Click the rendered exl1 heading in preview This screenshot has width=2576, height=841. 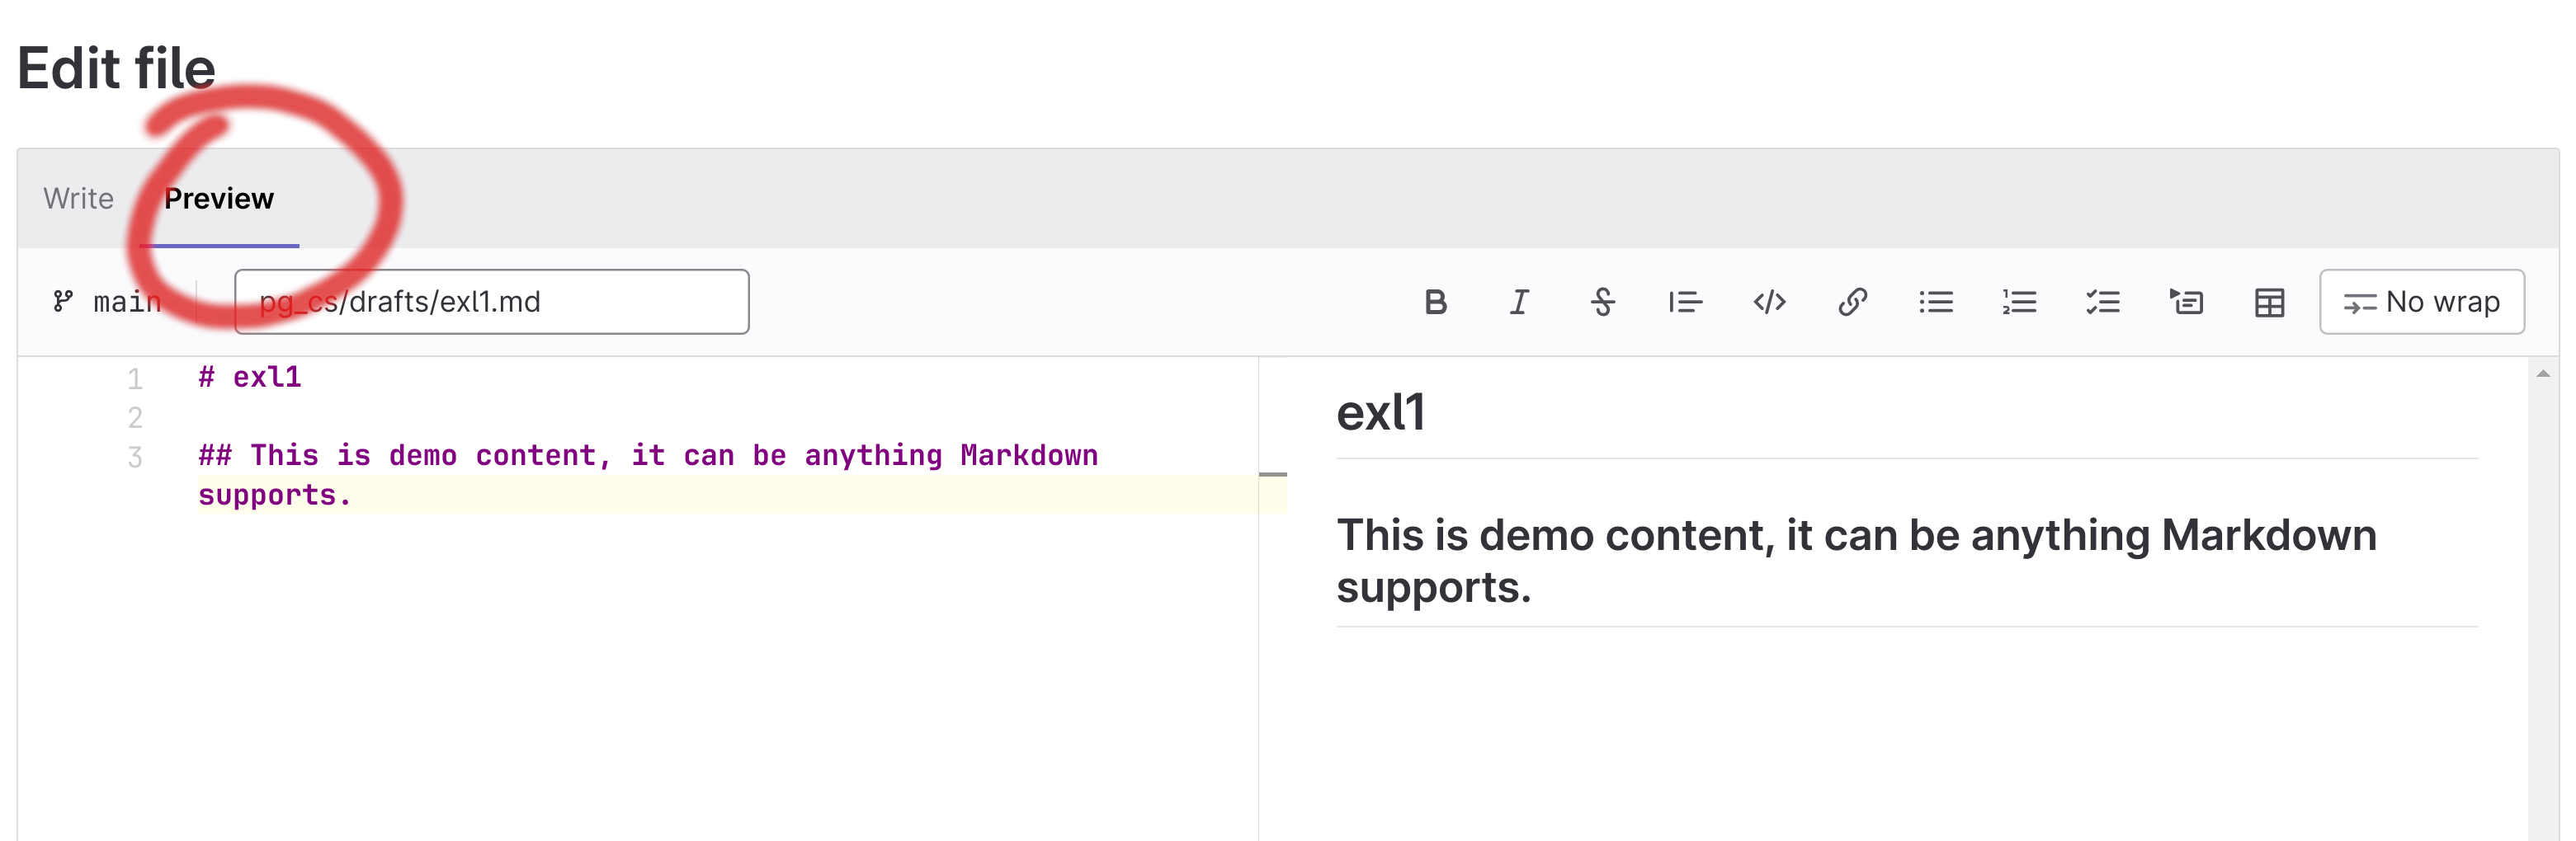coord(1381,412)
